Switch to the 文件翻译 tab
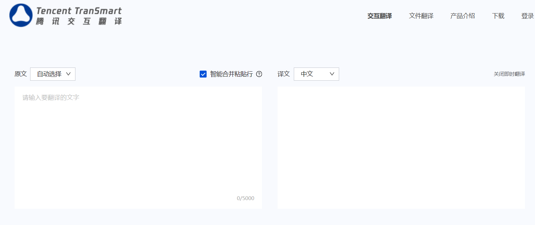 [421, 16]
